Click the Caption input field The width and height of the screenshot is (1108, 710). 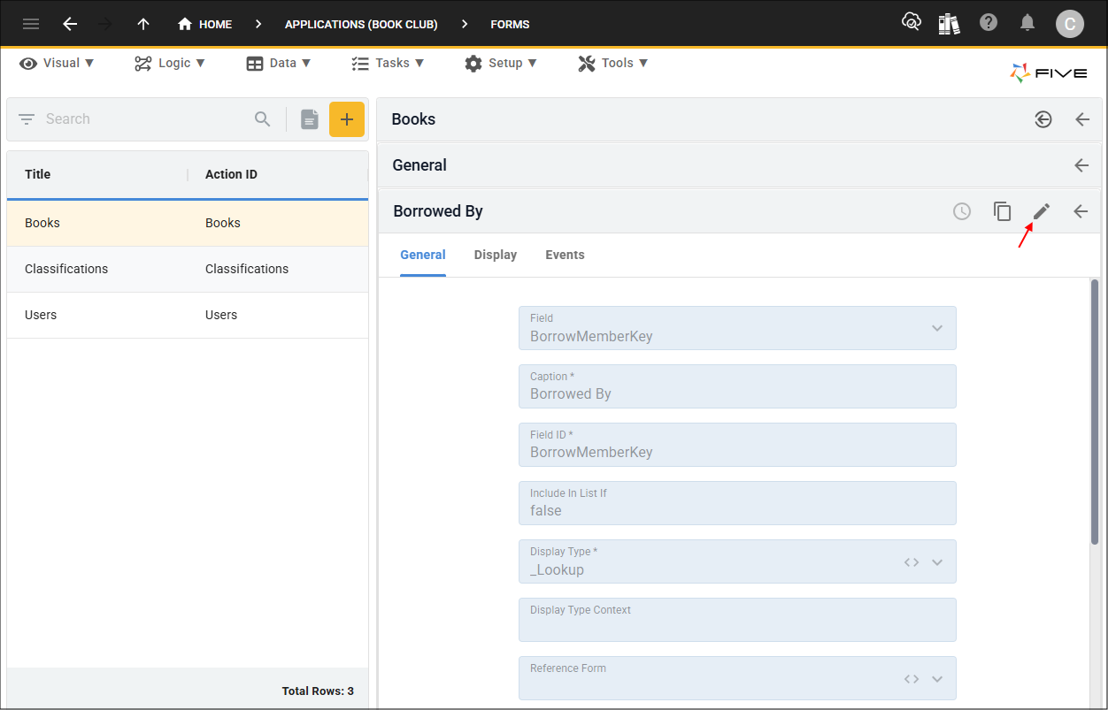[x=737, y=386]
